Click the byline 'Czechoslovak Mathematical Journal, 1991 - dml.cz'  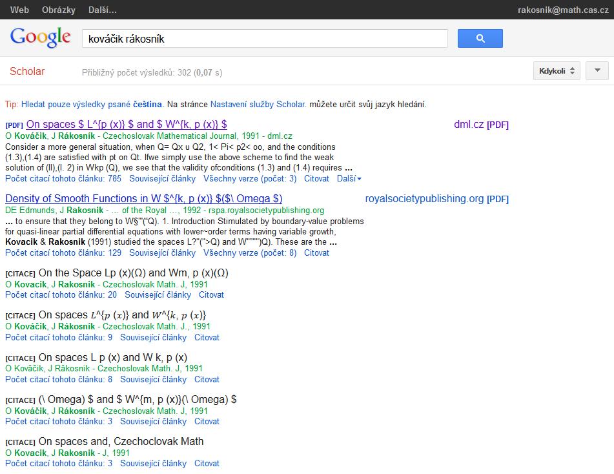[x=198, y=136]
